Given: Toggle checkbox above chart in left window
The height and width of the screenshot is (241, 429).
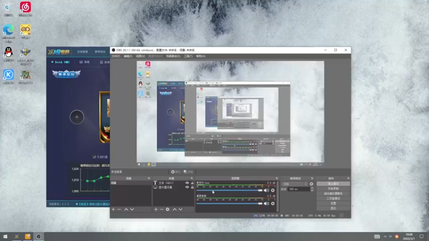Looking at the screenshot, I should click(x=94, y=157).
